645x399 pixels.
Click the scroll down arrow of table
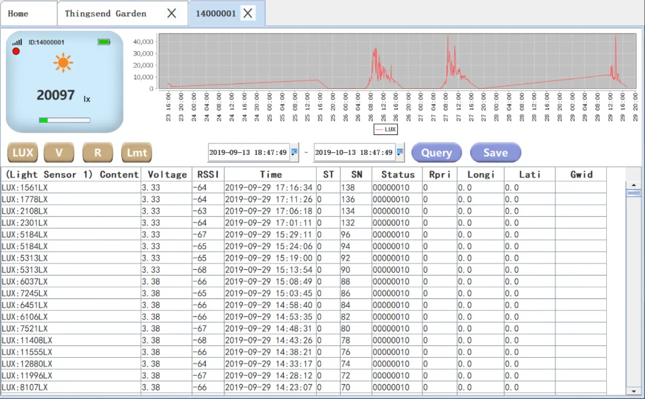633,390
